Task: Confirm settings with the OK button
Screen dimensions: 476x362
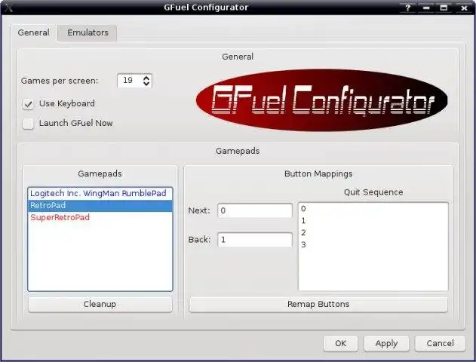Action: coord(340,343)
